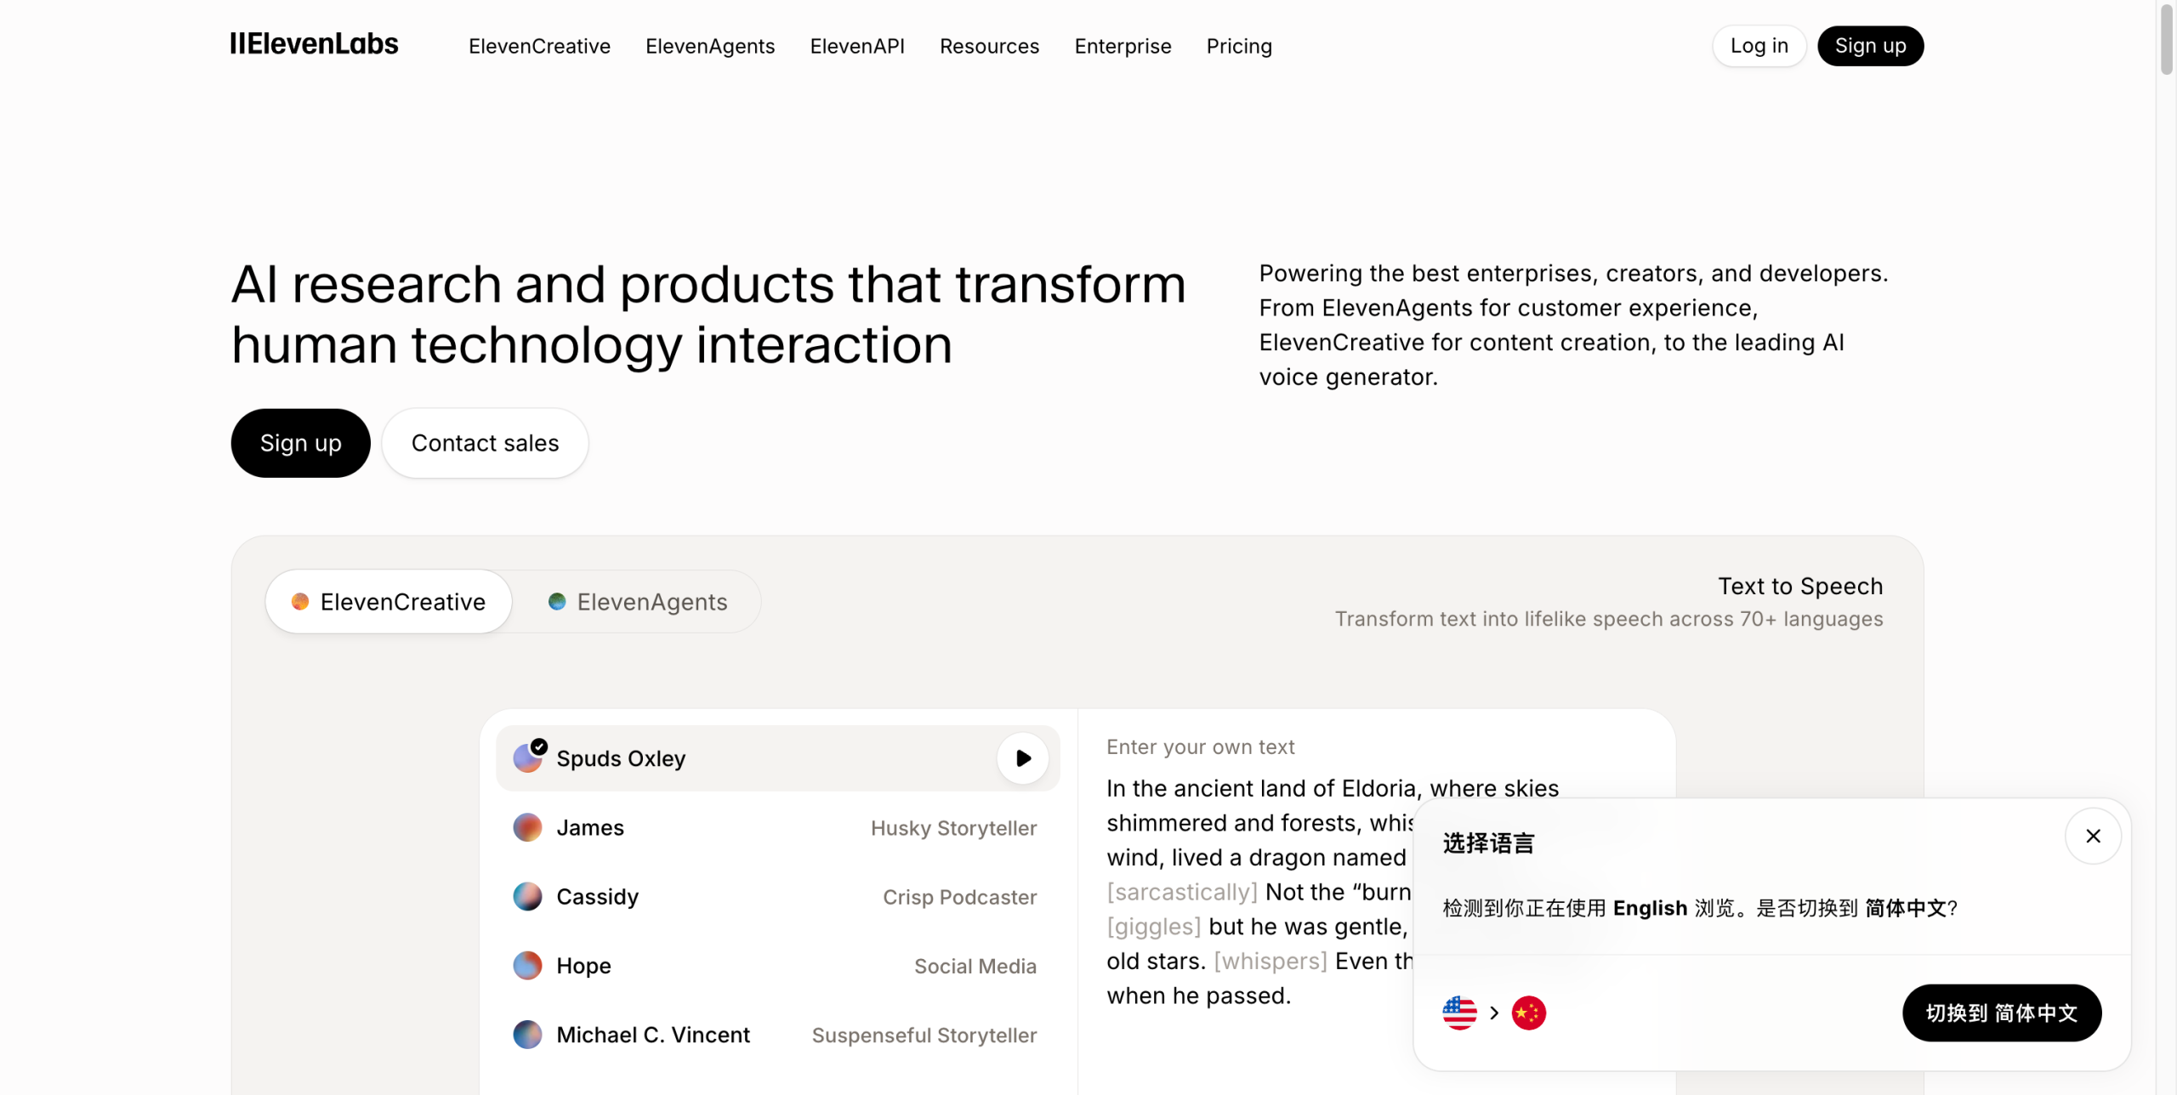This screenshot has height=1095, width=2177.
Task: Open the Enterprise menu
Action: pyautogui.click(x=1123, y=46)
